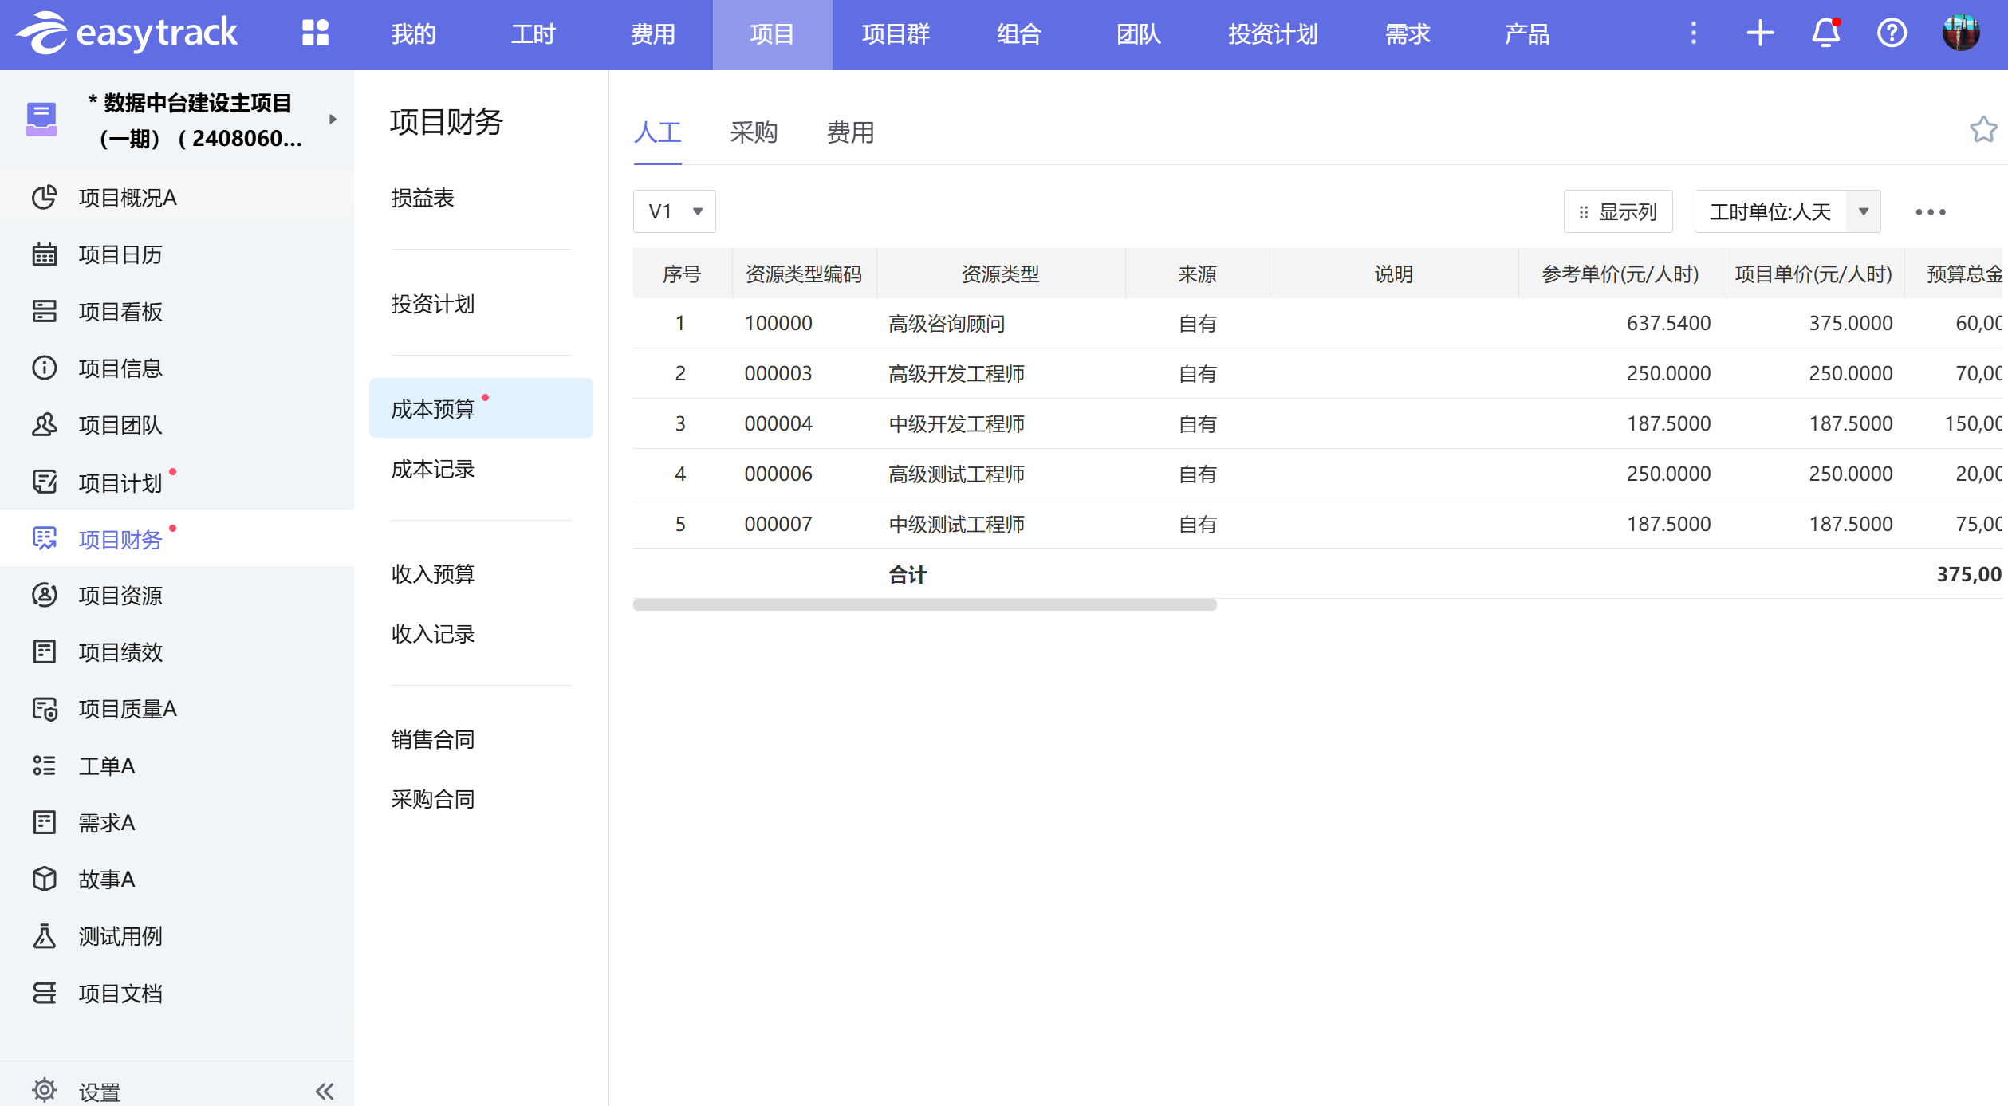
Task: Click the notification bell icon
Action: point(1825,33)
